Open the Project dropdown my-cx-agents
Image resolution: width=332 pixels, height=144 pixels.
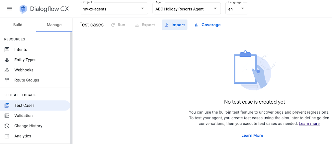pos(114,9)
